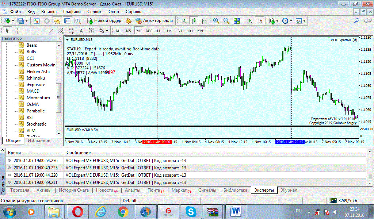374x219 pixels.
Task: Open Skype from the Windows taskbar
Action: (x=191, y=212)
